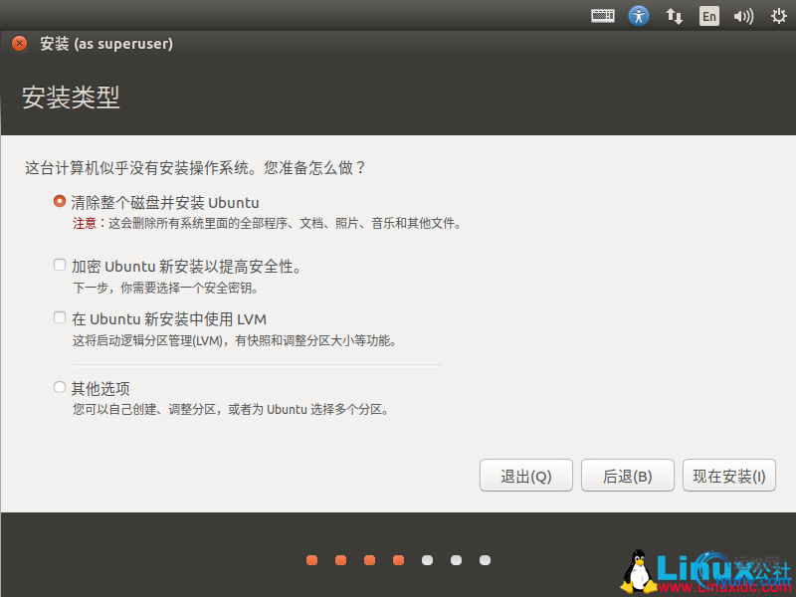Click the 这台计算机似乎没有安装操作系统 question text

[x=195, y=167]
